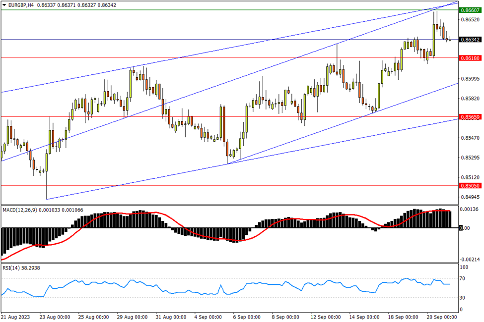Click the current price label 0.86342
Screen dimensions: 484x322
tap(470, 40)
